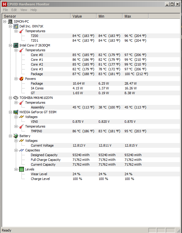The width and height of the screenshot is (182, 233).
Task: Select the Core #2 row
Action: click(105, 64)
